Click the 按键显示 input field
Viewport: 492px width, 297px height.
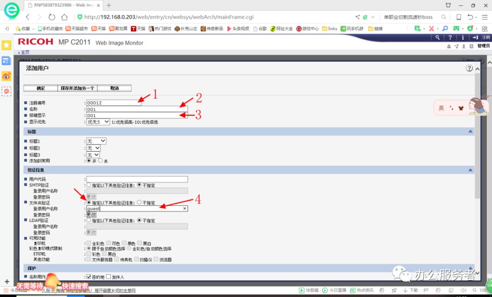coord(137,115)
